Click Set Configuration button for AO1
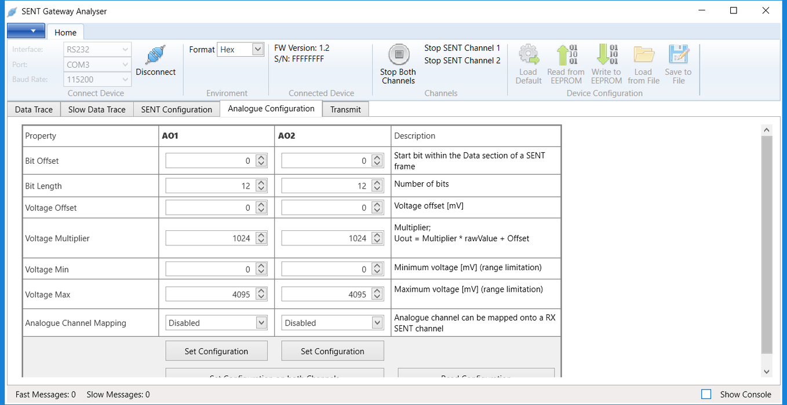Image resolution: width=787 pixels, height=405 pixels. (x=216, y=351)
